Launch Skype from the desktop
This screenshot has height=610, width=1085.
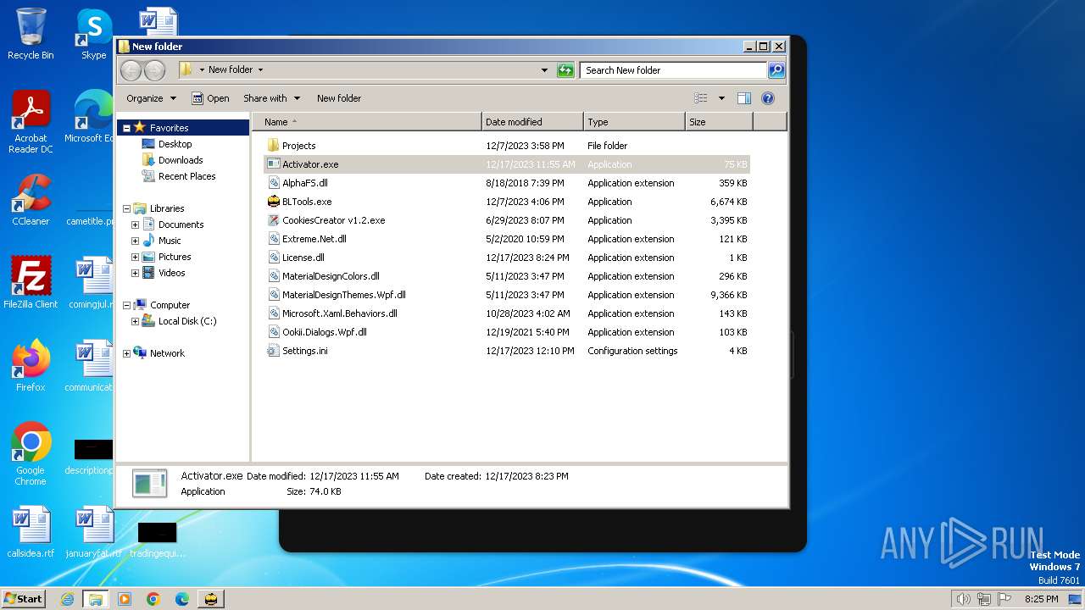pyautogui.click(x=93, y=35)
